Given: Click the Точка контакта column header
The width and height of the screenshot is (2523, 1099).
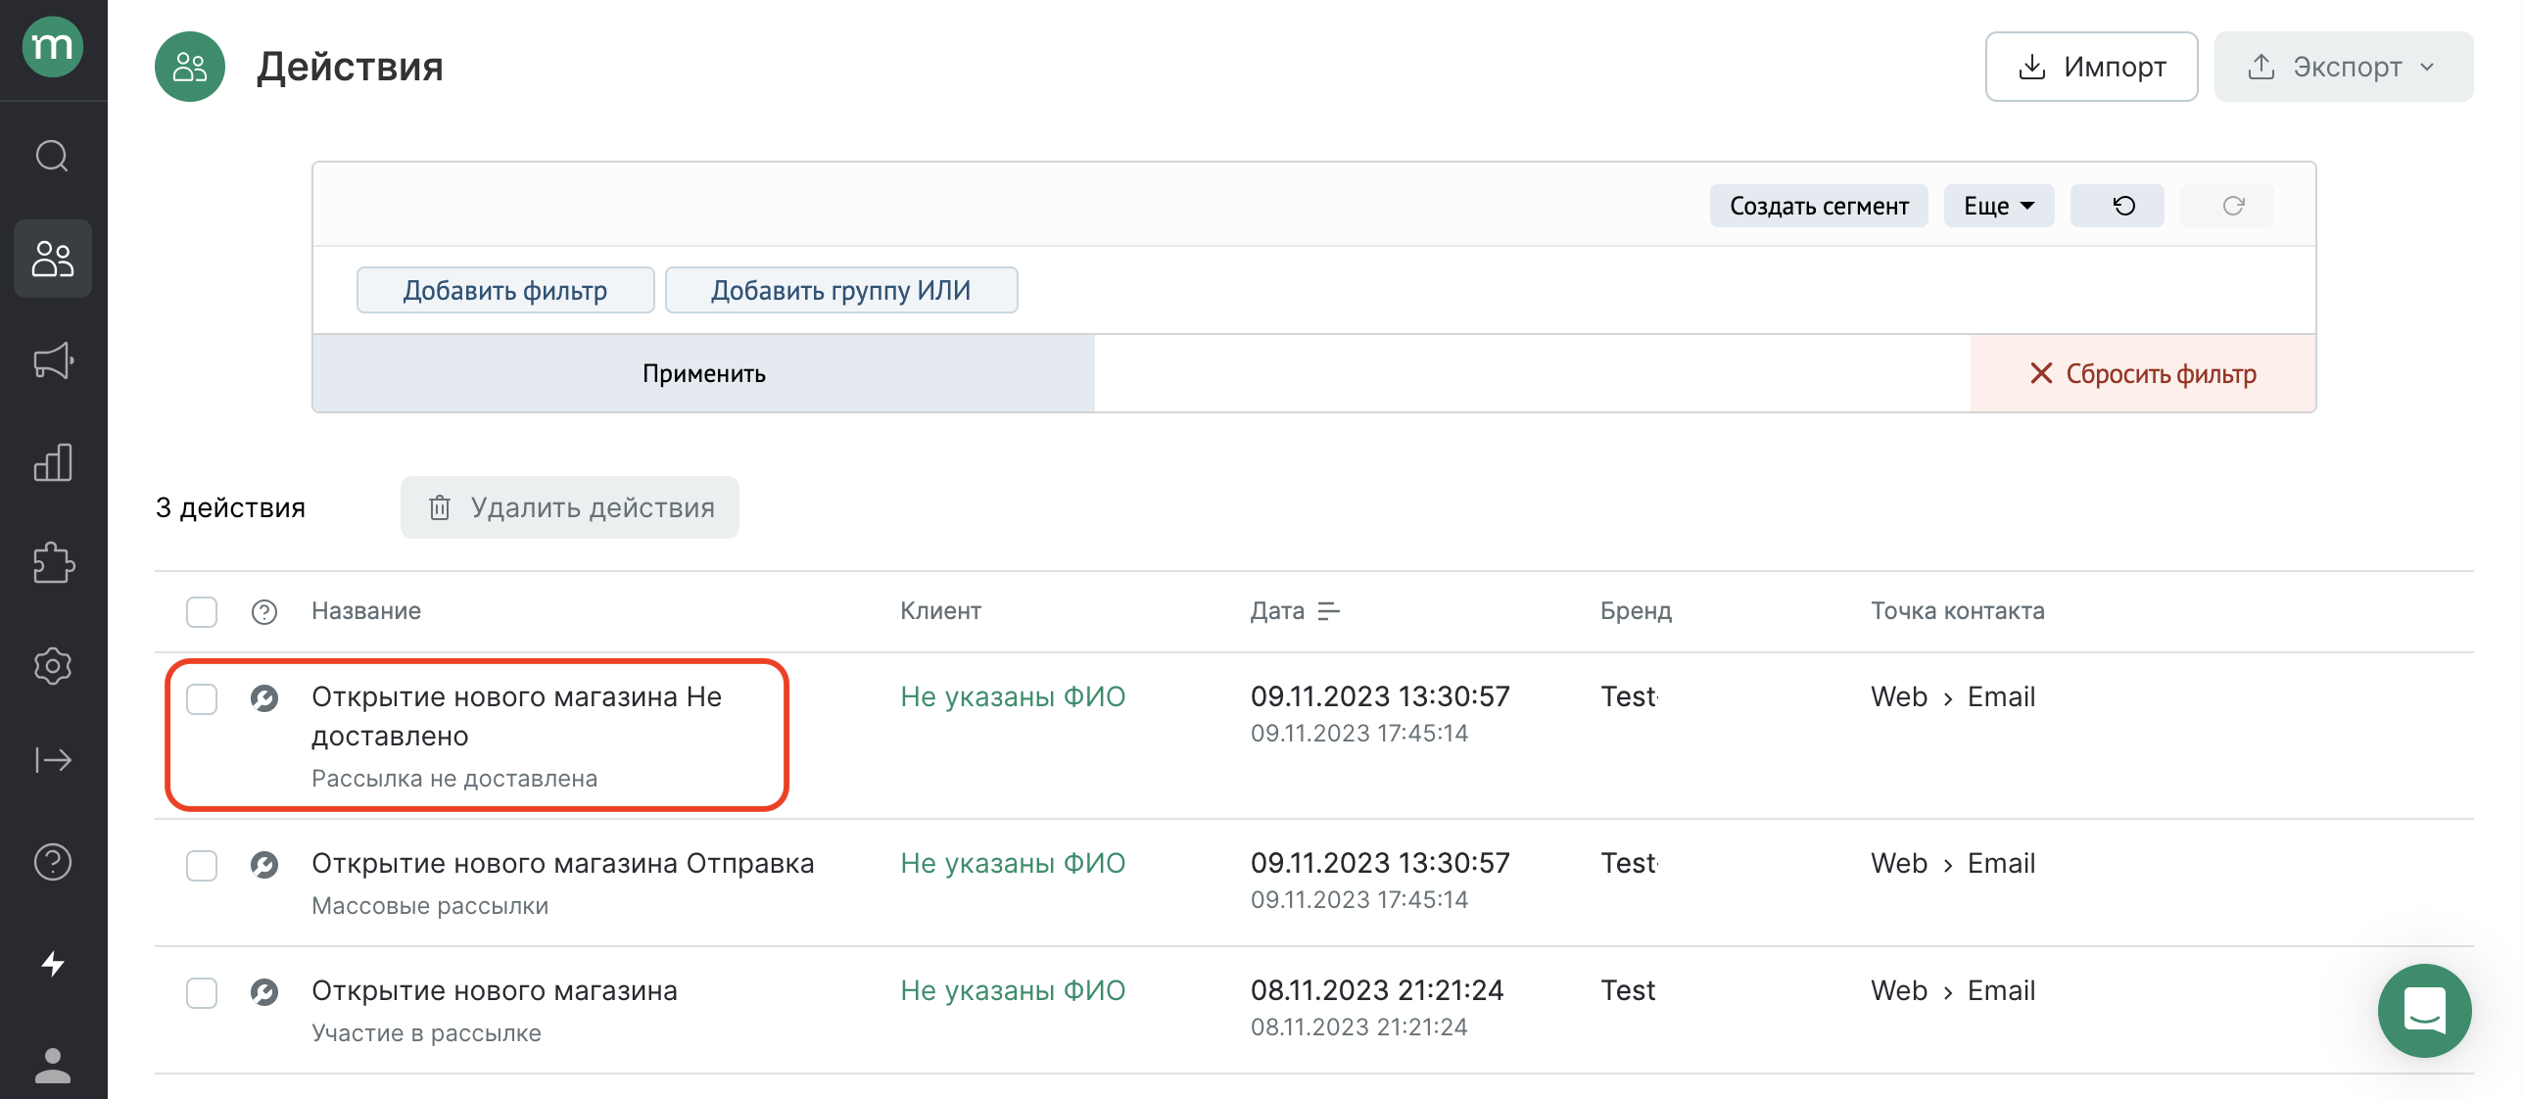Looking at the screenshot, I should tap(1958, 611).
